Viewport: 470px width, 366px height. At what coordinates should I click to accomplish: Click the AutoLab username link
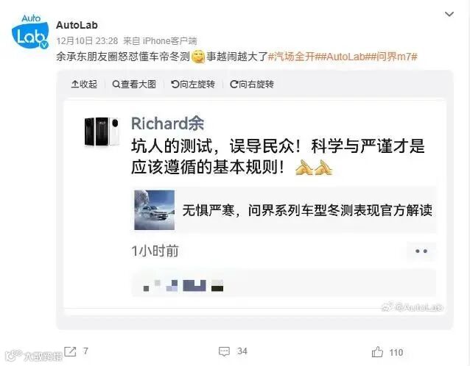click(x=77, y=25)
